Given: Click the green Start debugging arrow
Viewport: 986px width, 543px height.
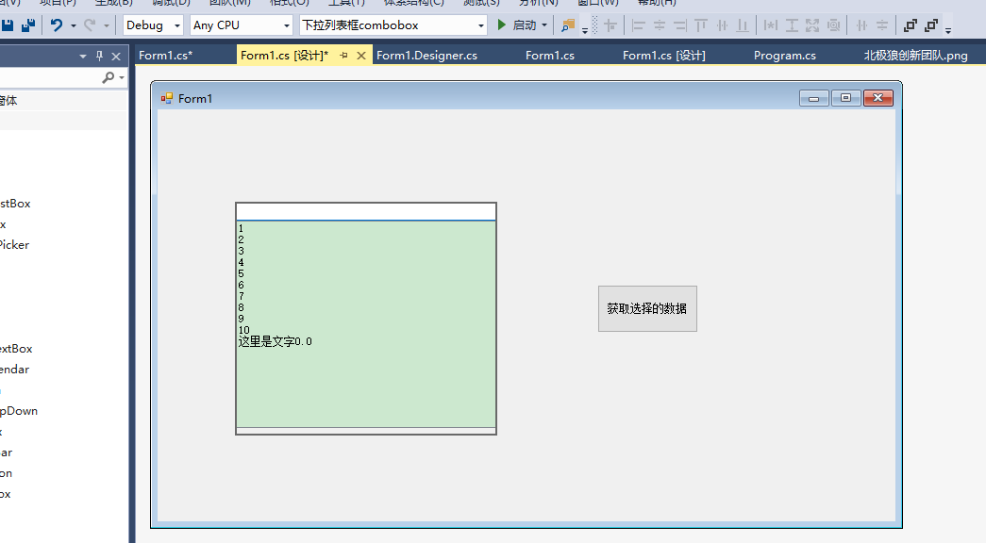Looking at the screenshot, I should click(501, 25).
